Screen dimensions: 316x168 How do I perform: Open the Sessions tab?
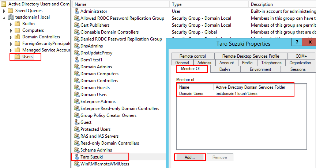[298, 69]
